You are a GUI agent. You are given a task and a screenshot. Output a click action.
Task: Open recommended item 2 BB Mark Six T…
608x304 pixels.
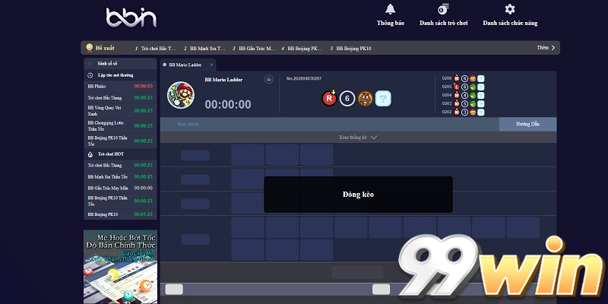(x=204, y=49)
